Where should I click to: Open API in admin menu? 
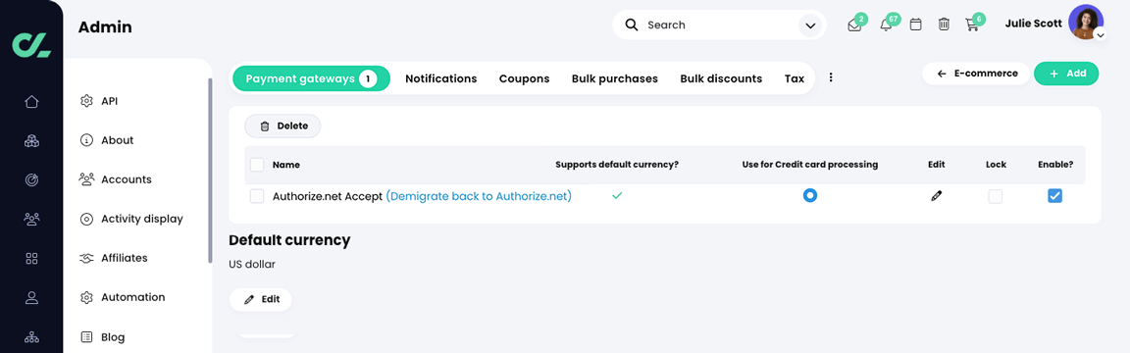110,101
